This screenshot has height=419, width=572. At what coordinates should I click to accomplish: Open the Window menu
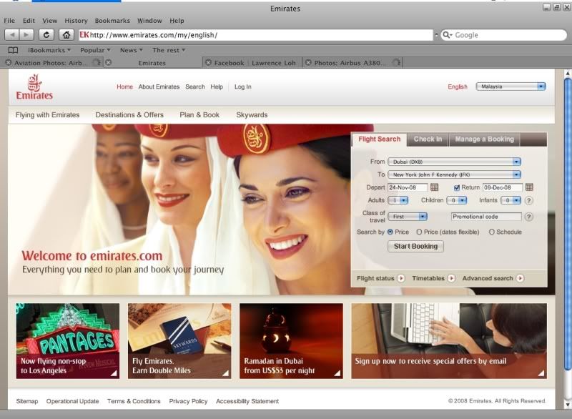(149, 21)
